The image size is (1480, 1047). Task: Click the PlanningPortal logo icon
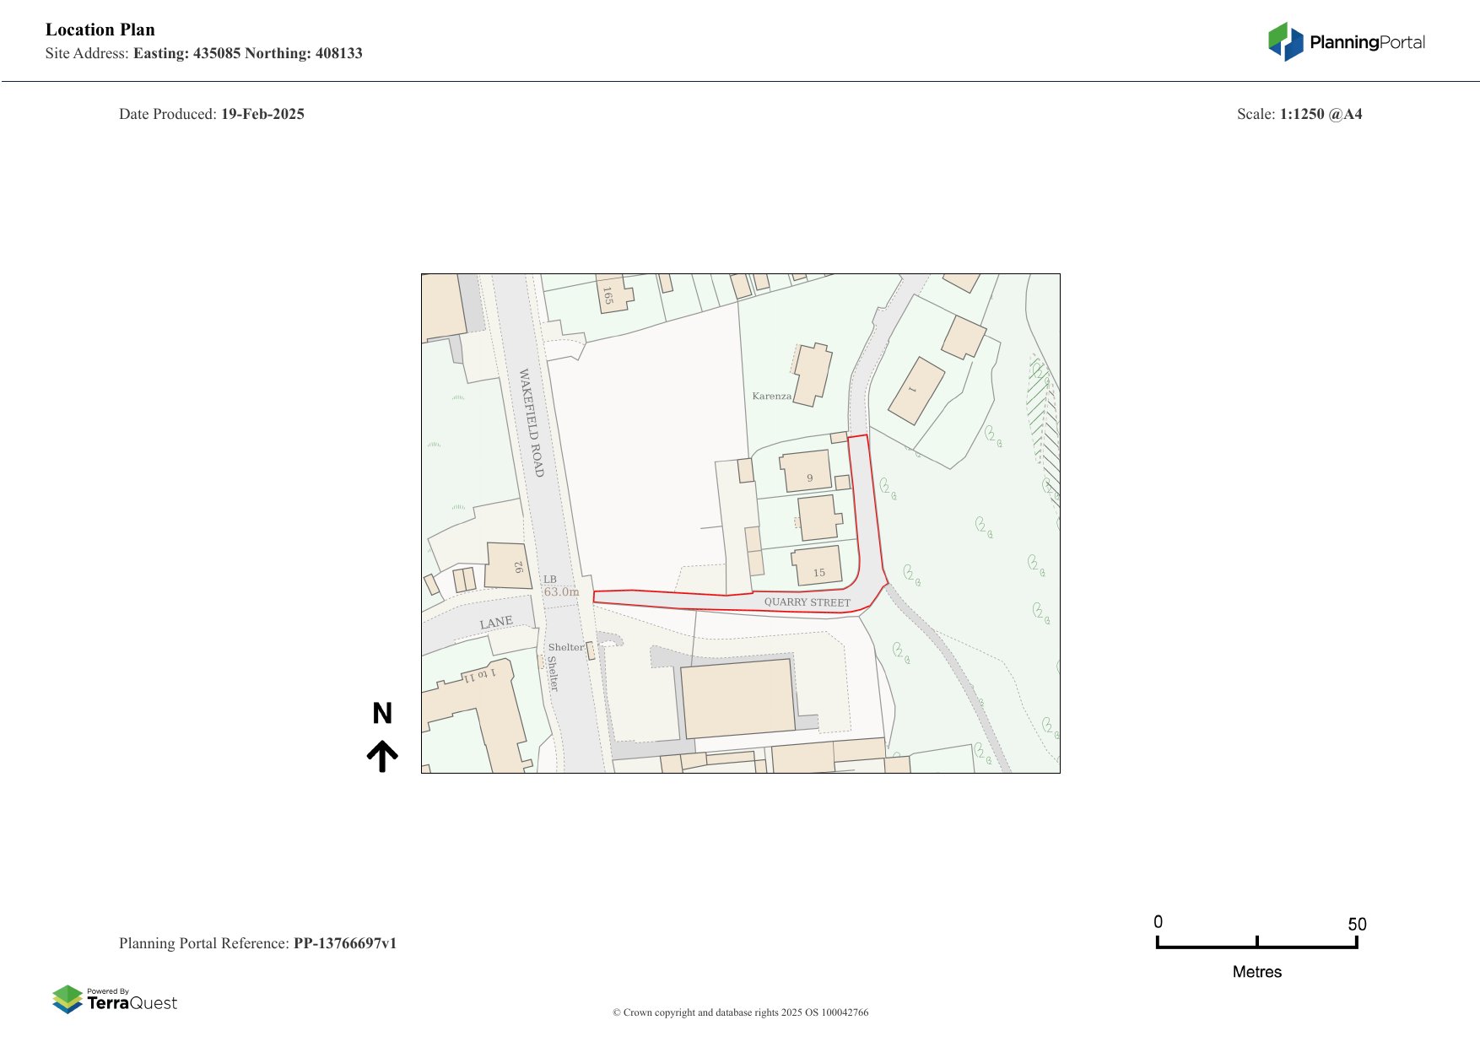pos(1285,41)
